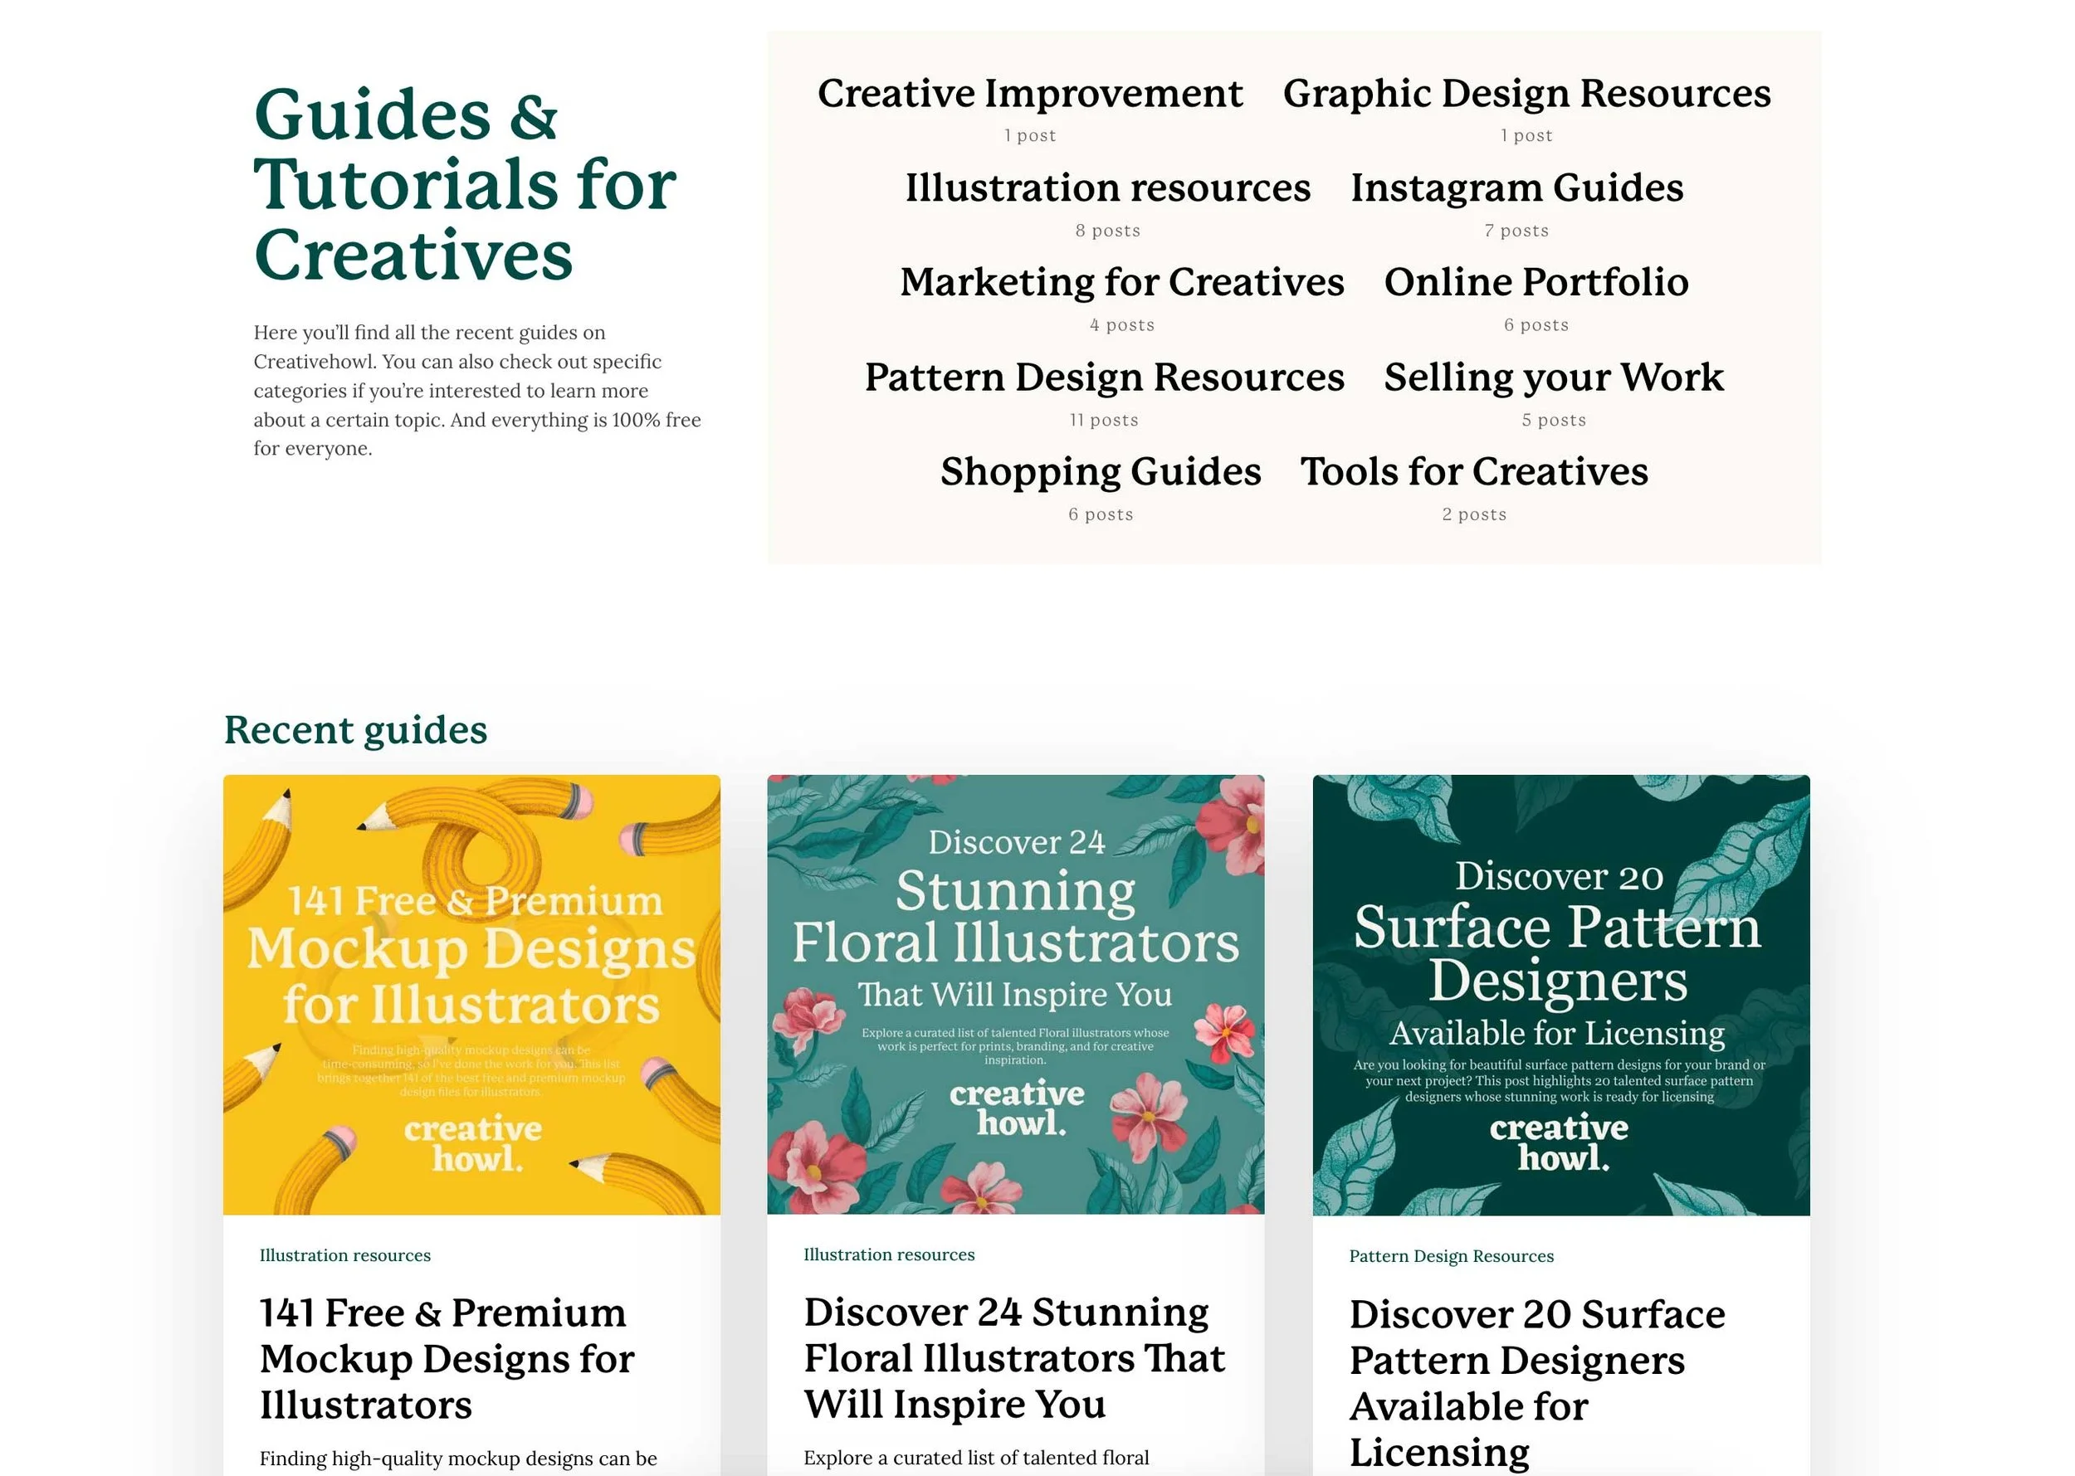Open the Creative Improvement category
This screenshot has height=1476, width=2075.
tap(1029, 94)
